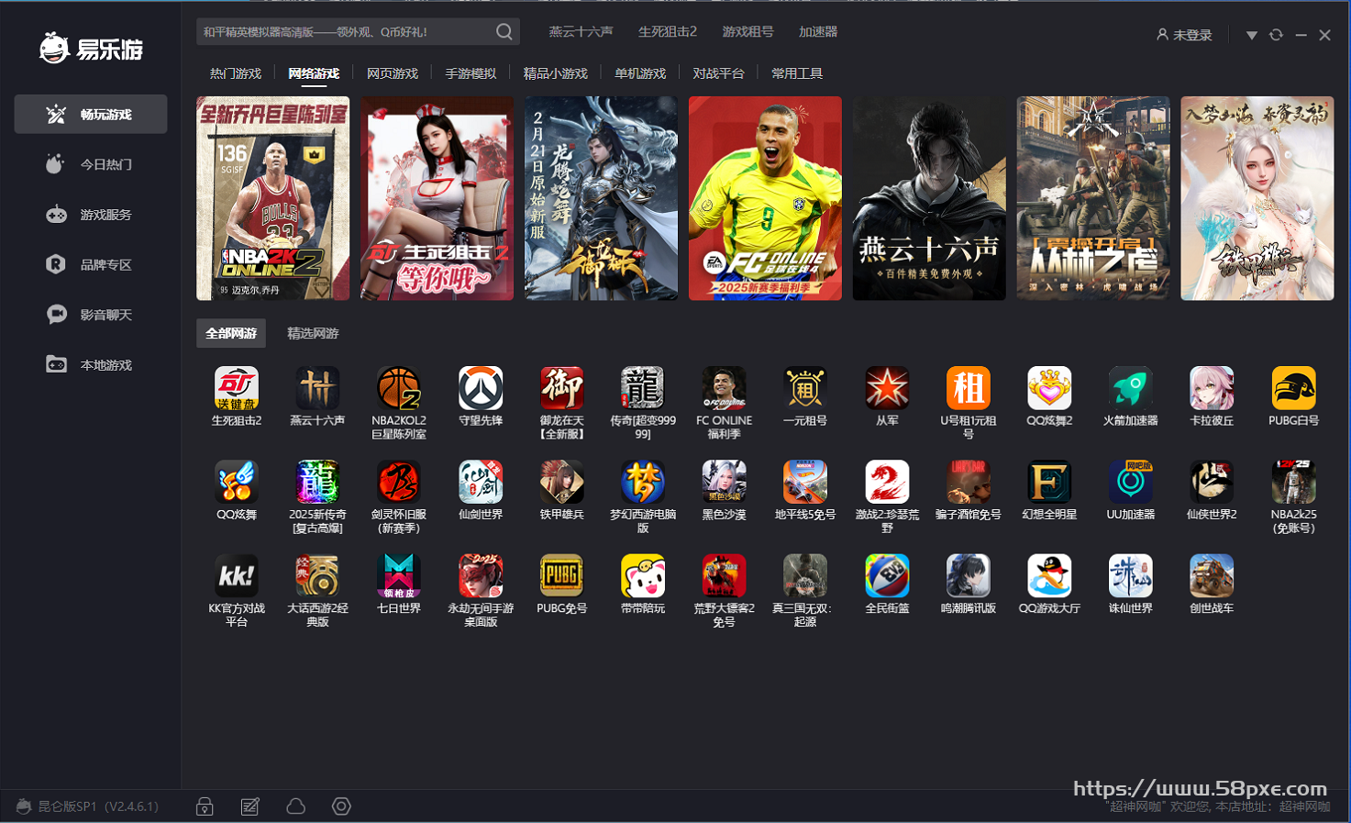Screen dimensions: 1351x823
Task: Open 荒野大镖客2免号 icon
Action: click(724, 575)
